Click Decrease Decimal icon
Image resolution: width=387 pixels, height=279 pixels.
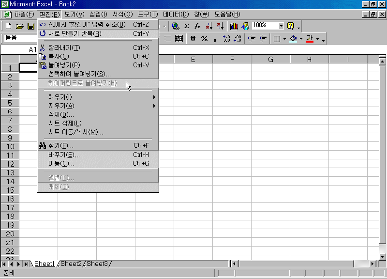tap(238, 39)
